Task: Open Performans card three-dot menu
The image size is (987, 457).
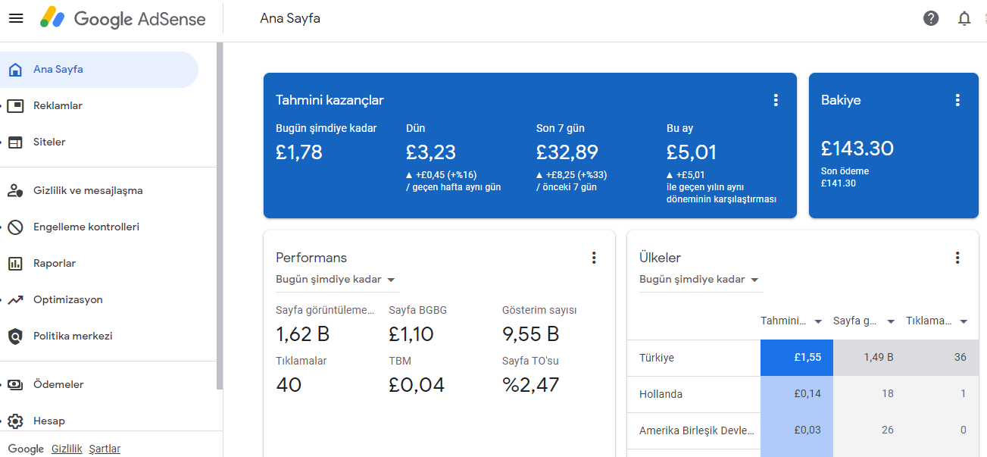Action: pos(594,258)
